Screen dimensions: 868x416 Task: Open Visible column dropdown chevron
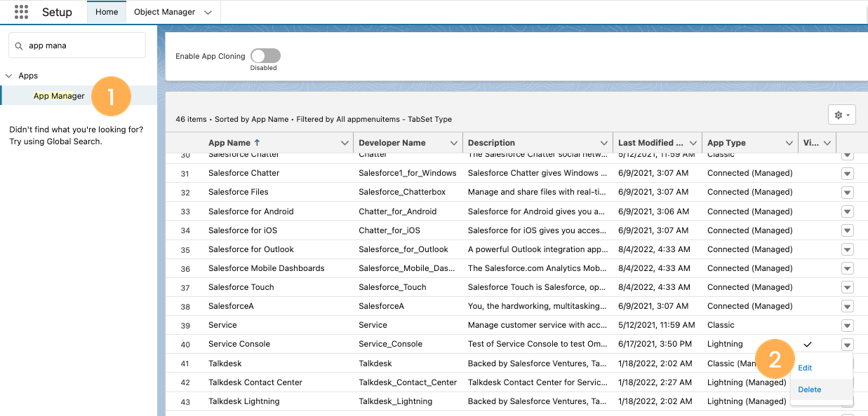click(x=827, y=143)
